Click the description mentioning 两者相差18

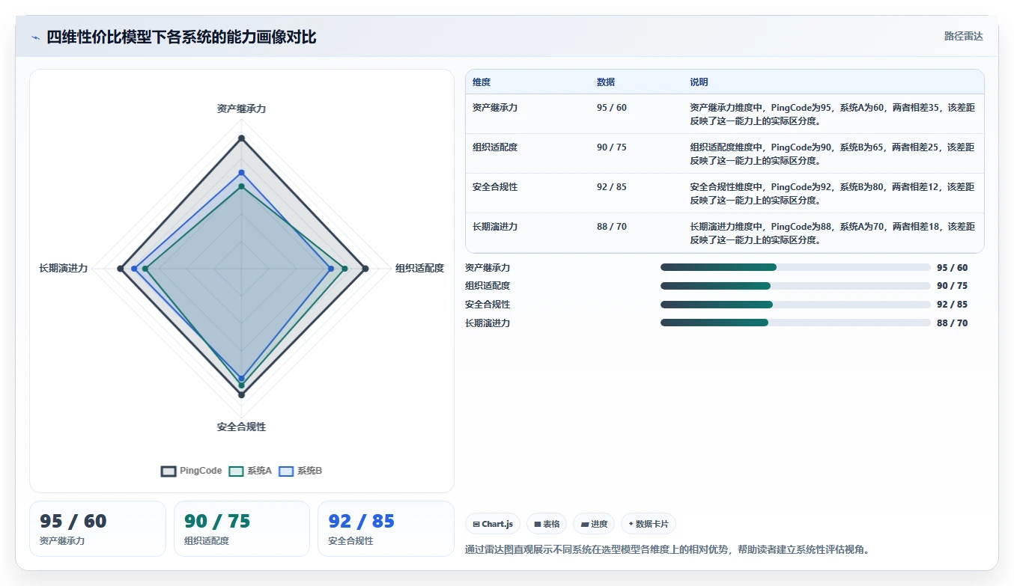[x=832, y=233]
